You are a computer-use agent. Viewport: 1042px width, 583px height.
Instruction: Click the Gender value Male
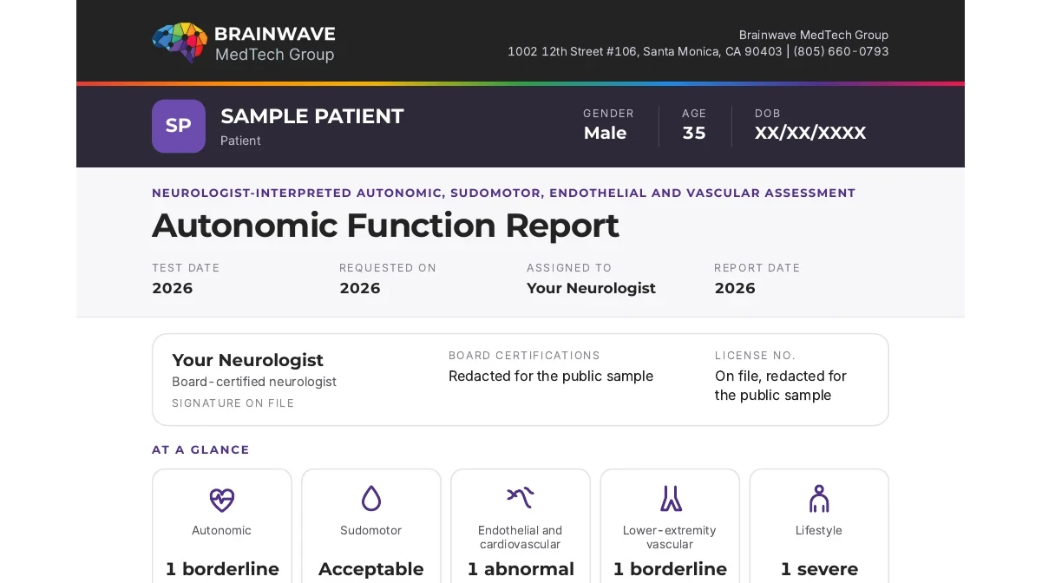tap(605, 133)
